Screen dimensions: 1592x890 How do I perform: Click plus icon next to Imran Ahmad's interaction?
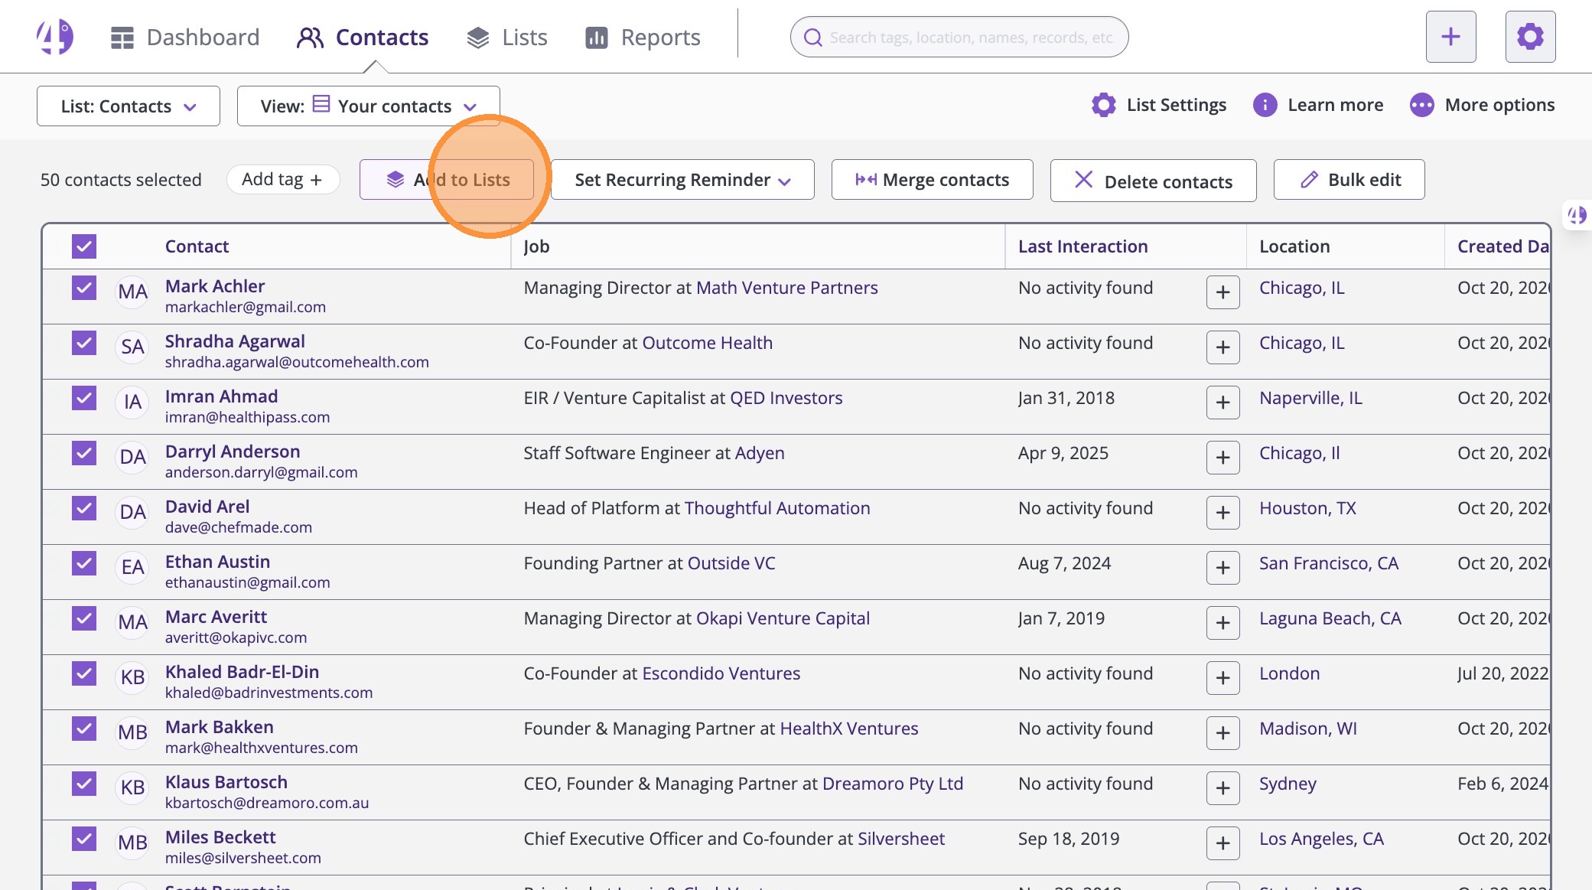pyautogui.click(x=1222, y=403)
